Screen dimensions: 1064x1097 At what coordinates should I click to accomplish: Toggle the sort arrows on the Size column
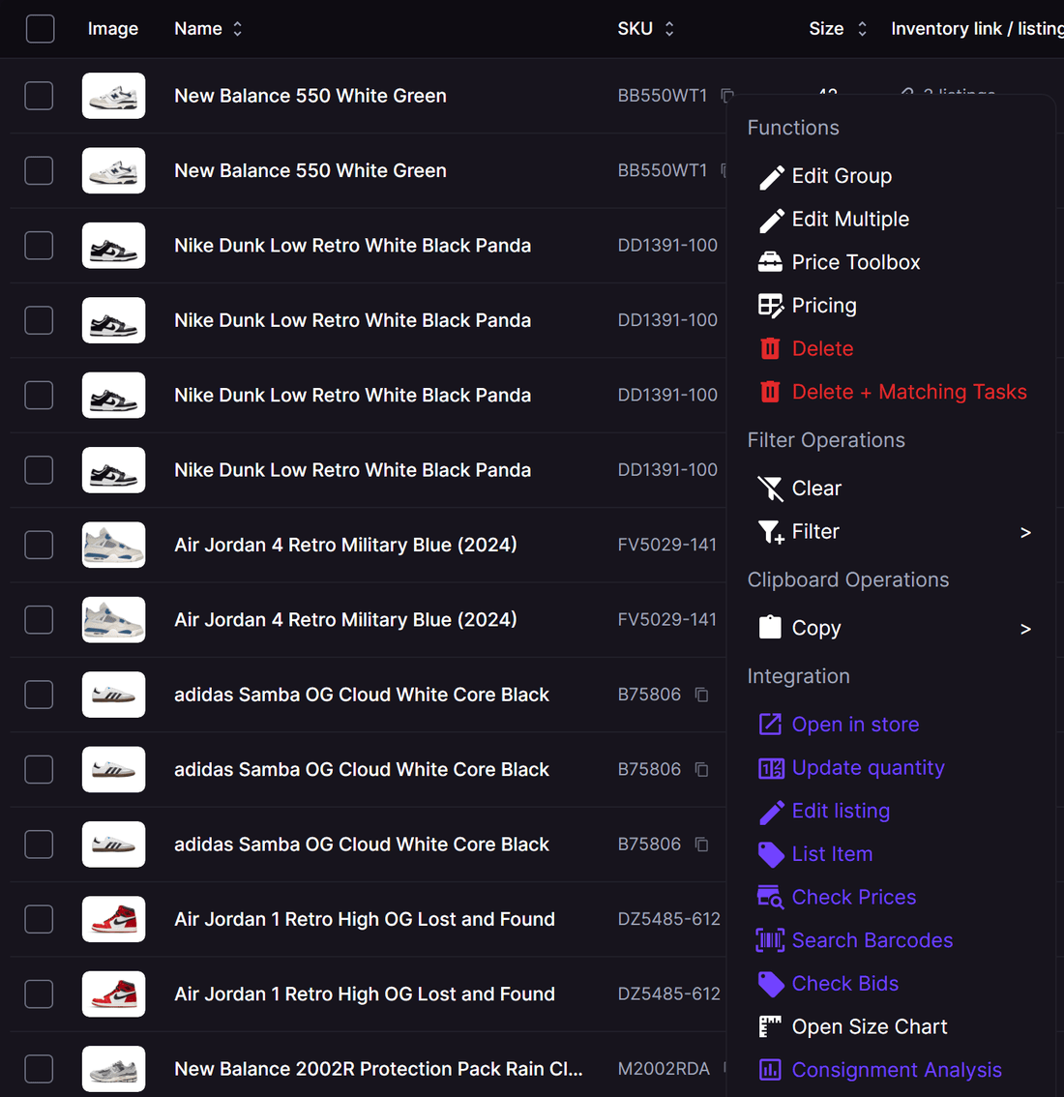862,29
